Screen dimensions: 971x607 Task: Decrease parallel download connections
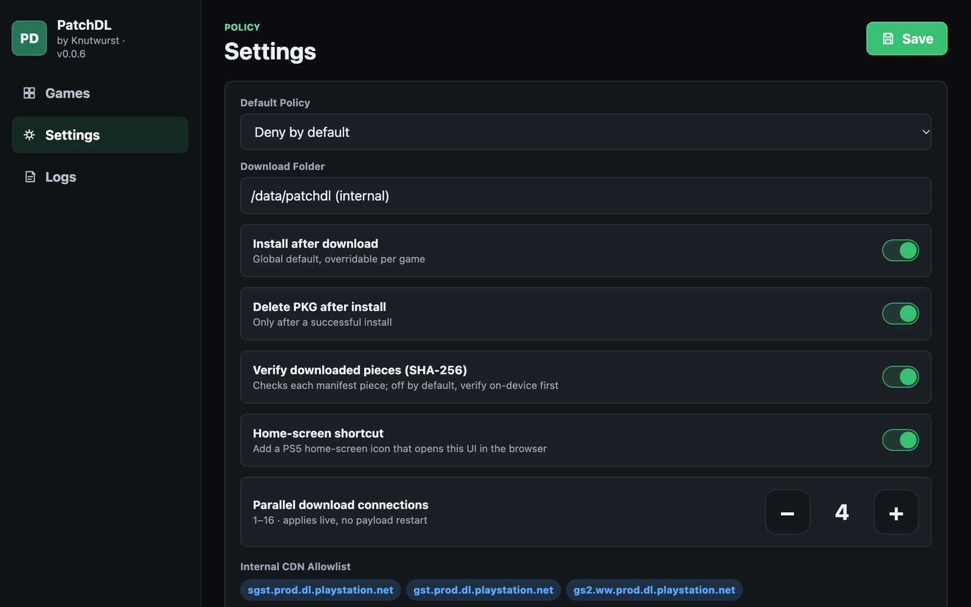coord(787,512)
